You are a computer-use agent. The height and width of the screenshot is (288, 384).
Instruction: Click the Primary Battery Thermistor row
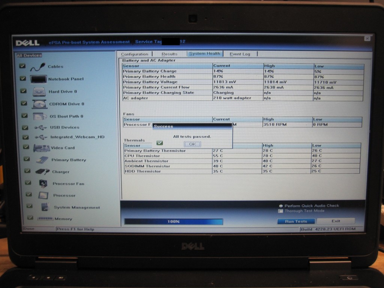point(242,151)
